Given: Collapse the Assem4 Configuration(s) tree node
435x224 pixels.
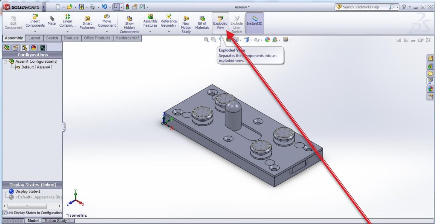Looking at the screenshot, I should click(5, 62).
